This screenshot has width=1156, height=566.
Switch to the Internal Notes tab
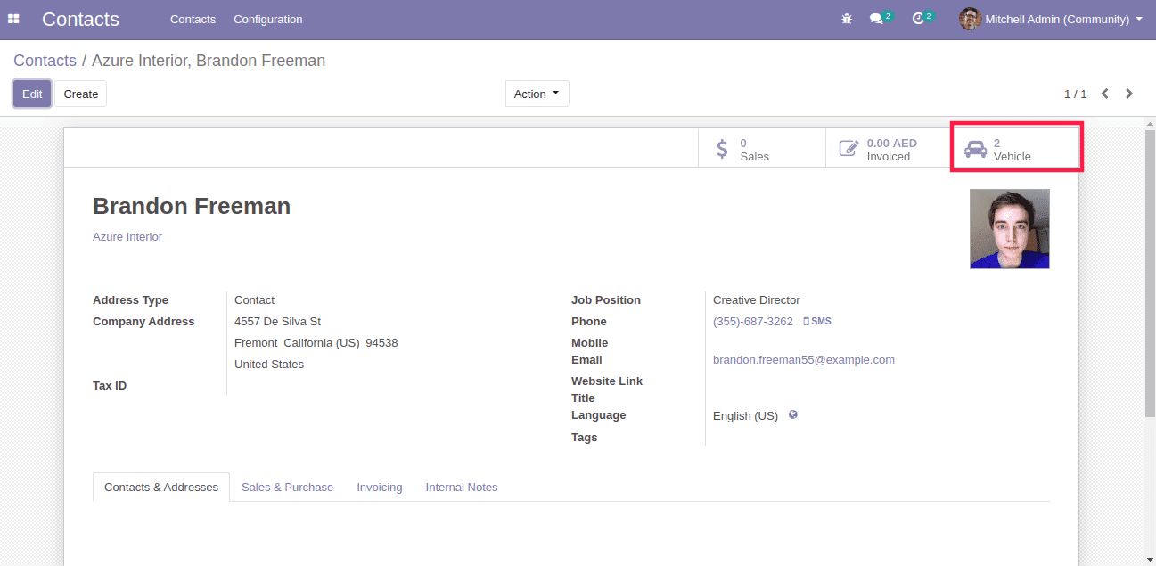coord(462,488)
